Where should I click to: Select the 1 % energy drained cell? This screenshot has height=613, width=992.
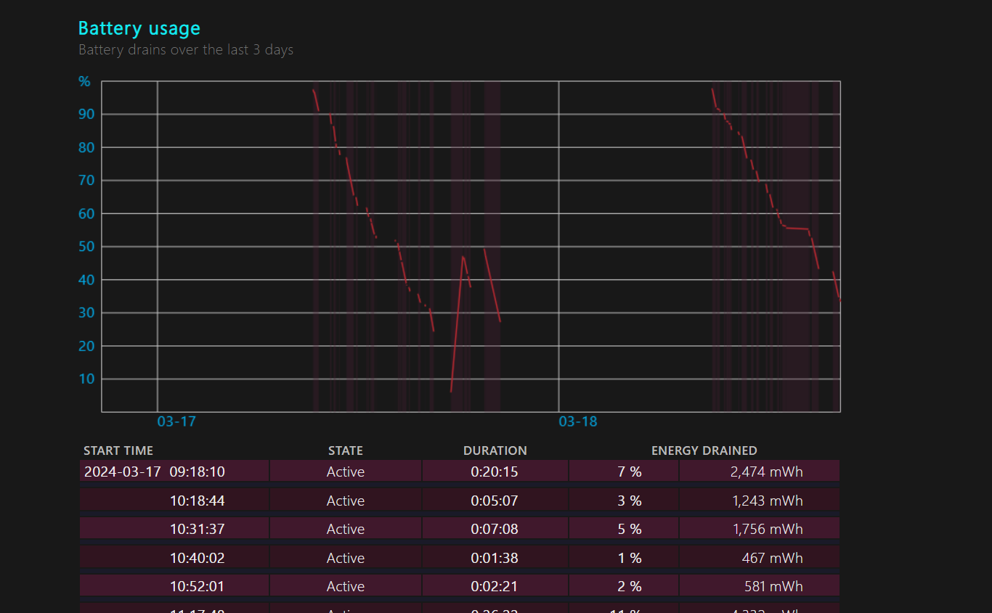(x=624, y=557)
